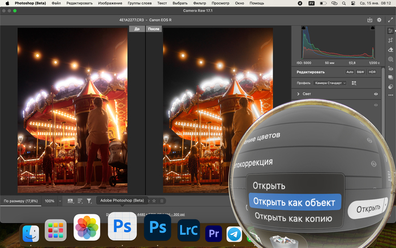Viewport: 396px width, 248px height.
Task: Toggle the eye icon below Свет panel
Action: point(376,105)
